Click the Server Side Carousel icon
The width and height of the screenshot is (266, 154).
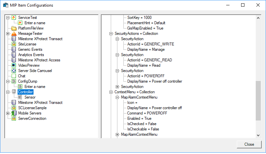coord(14,71)
